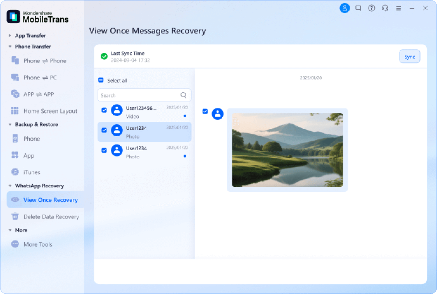The height and width of the screenshot is (294, 437).
Task: Open Home Screen Layout from sidebar
Action: tap(50, 111)
